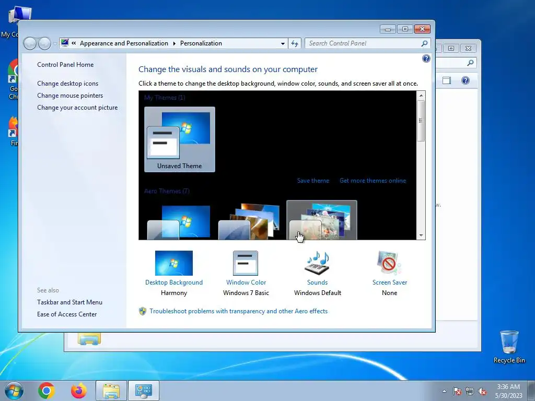Launch Firefox from the taskbar
Image resolution: width=535 pixels, height=401 pixels.
tap(78, 391)
